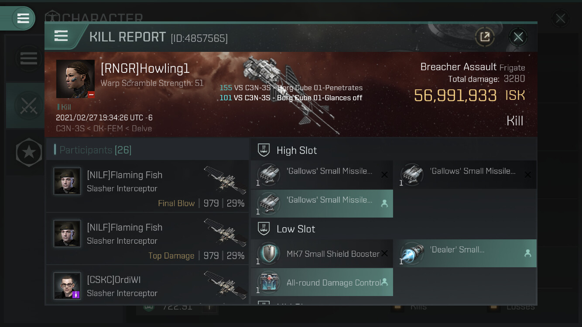Open Flaming Fish Top Damage participant entry

click(x=147, y=238)
